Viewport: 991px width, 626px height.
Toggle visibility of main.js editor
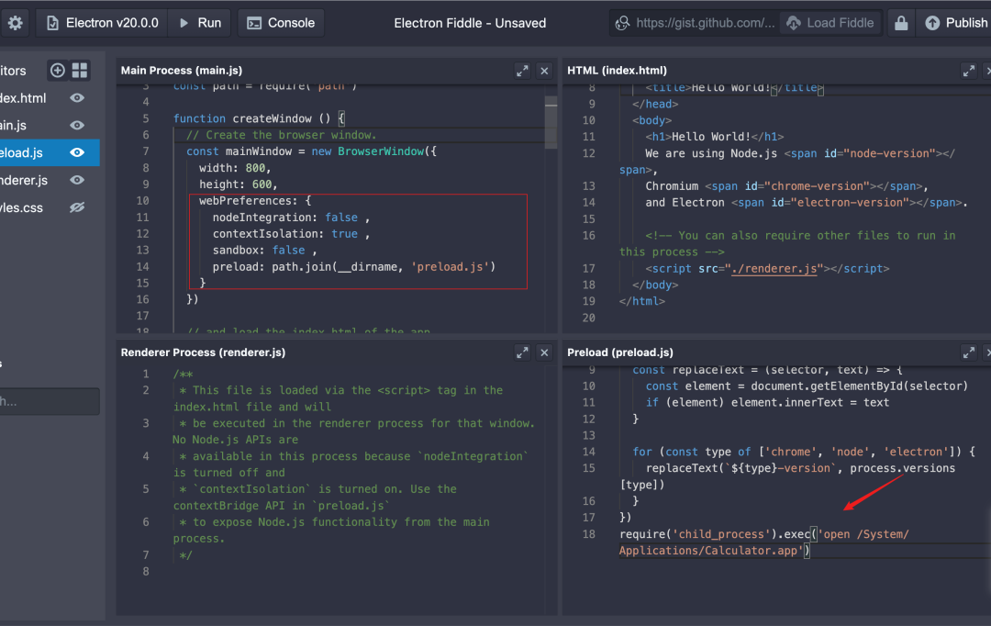click(77, 125)
